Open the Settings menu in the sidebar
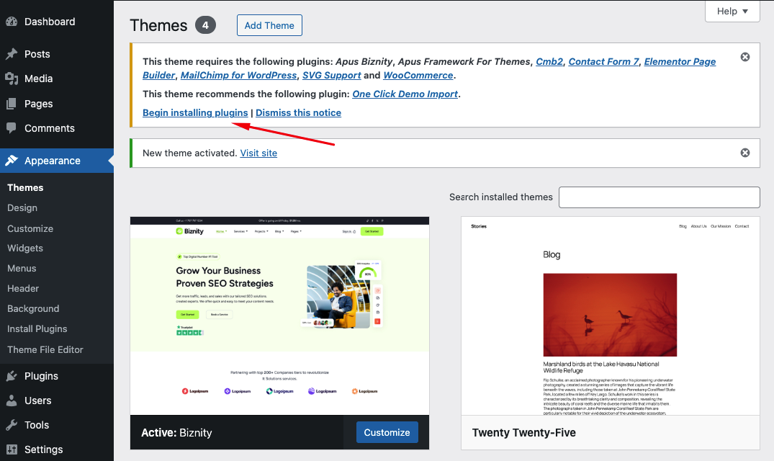This screenshot has height=461, width=774. (43, 449)
